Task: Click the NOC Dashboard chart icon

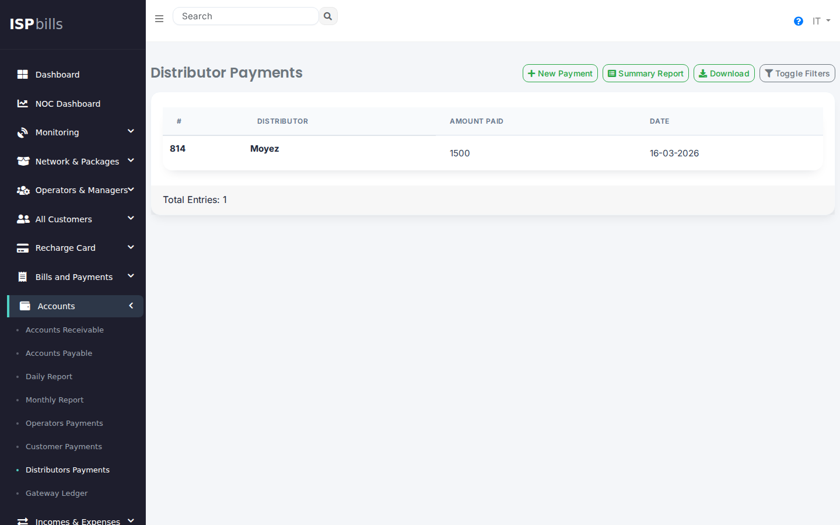Action: click(23, 104)
